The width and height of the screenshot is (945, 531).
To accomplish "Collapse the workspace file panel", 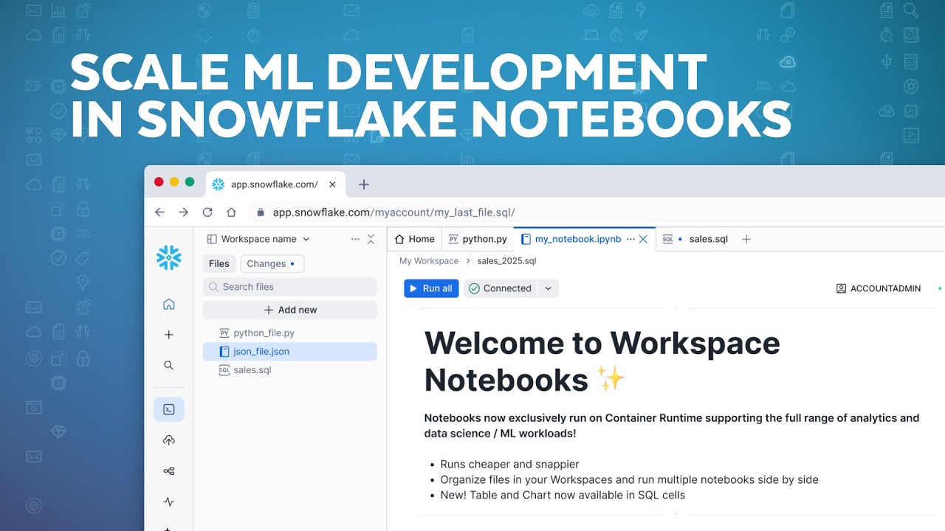I will [371, 239].
